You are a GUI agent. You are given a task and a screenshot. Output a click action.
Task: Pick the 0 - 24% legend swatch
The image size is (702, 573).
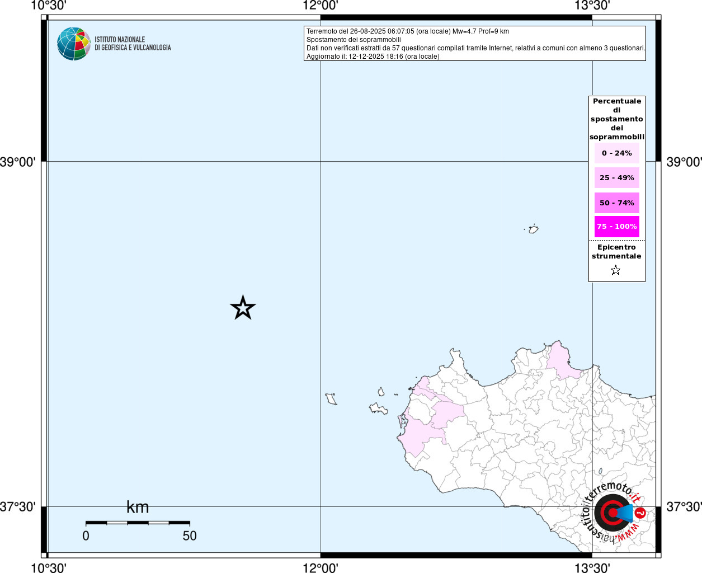(616, 153)
